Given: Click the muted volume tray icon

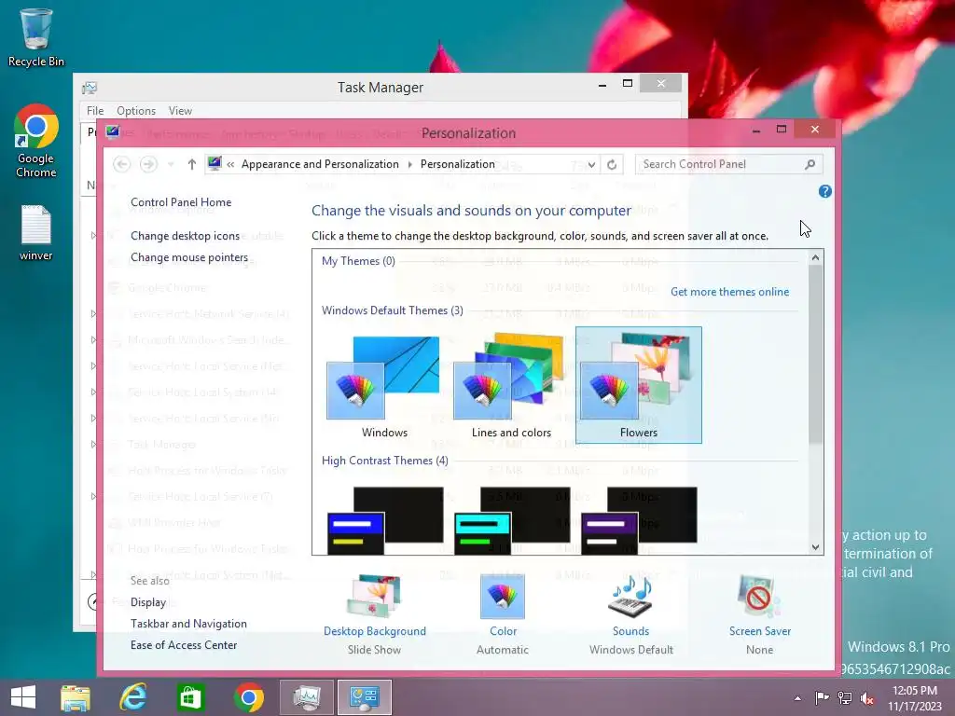Looking at the screenshot, I should (868, 698).
